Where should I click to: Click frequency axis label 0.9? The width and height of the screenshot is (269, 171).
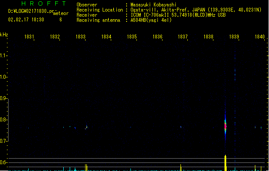pyautogui.click(x=3, y=98)
